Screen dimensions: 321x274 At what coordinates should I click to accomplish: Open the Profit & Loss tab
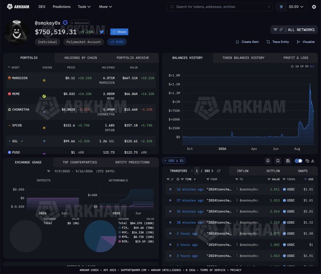[x=296, y=58]
